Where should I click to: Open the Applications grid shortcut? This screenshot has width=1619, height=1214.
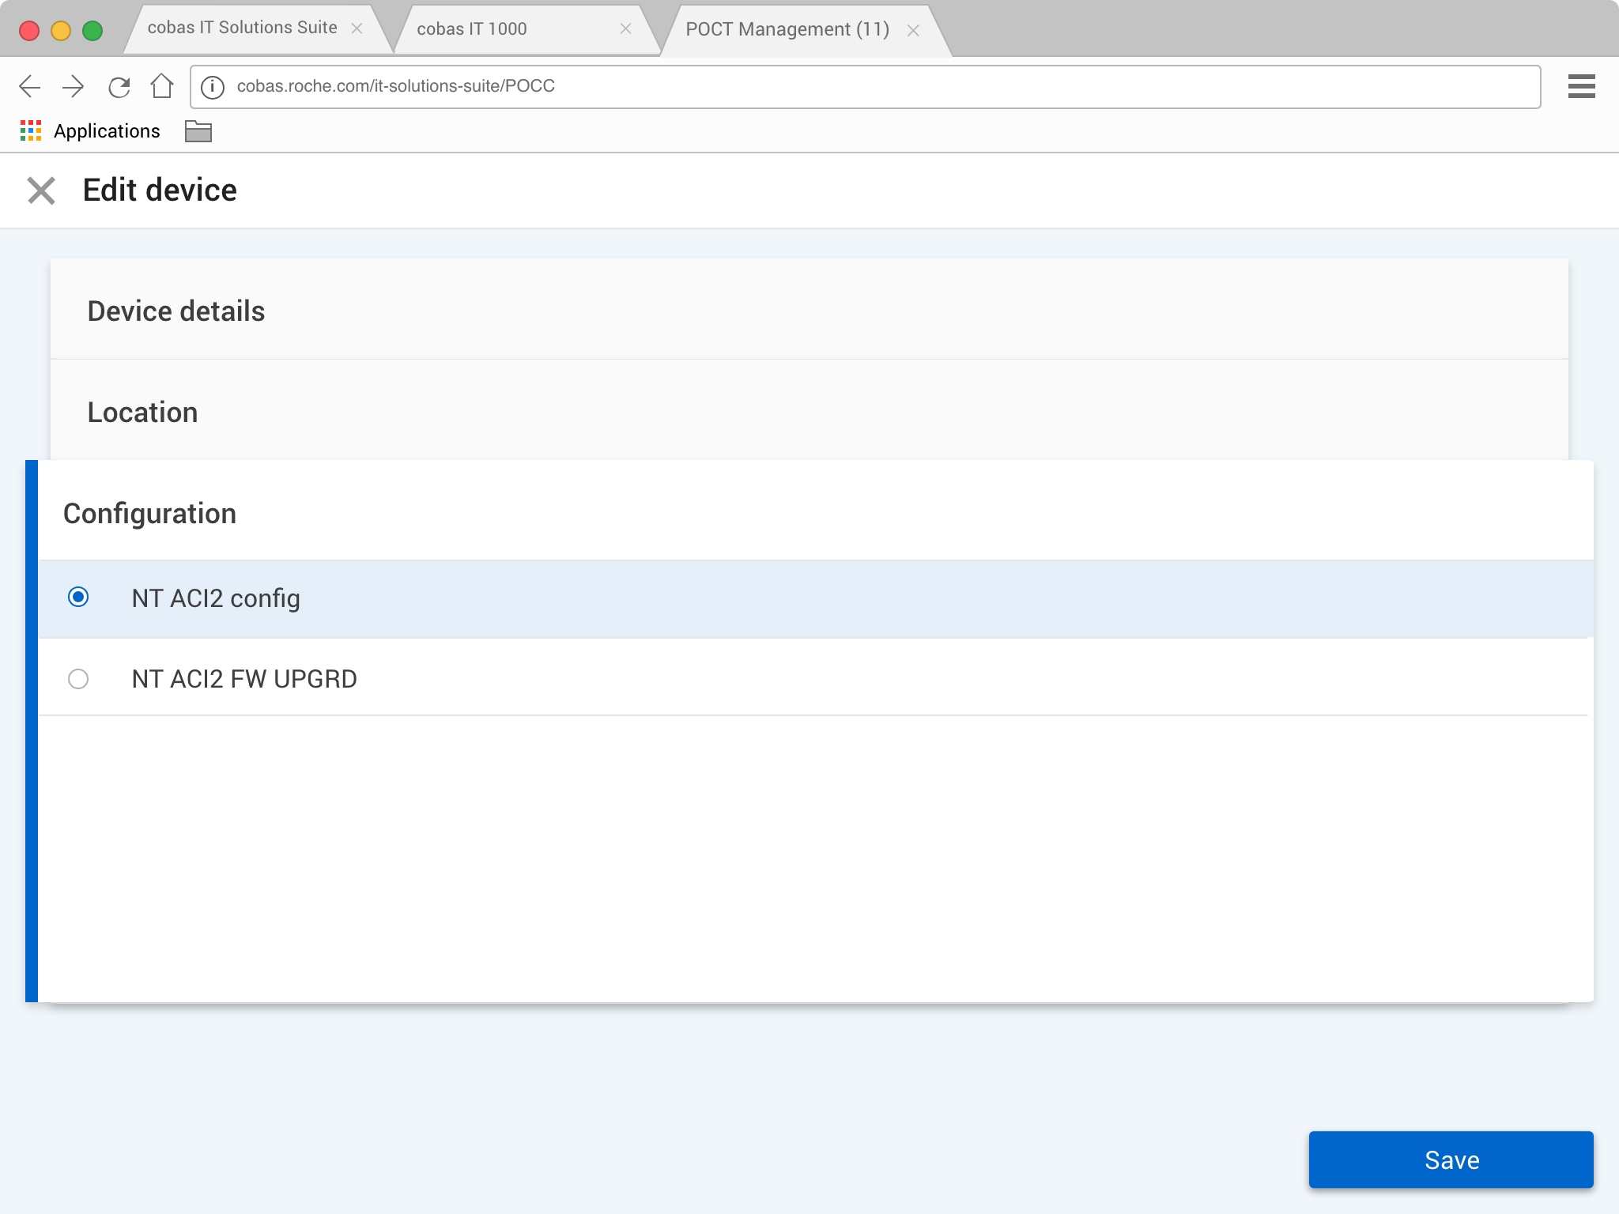[31, 131]
